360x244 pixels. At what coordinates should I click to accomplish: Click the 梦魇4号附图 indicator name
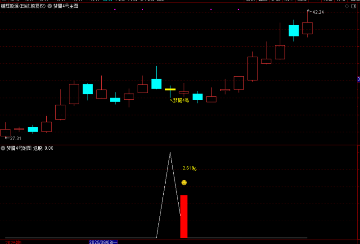click(x=18, y=148)
